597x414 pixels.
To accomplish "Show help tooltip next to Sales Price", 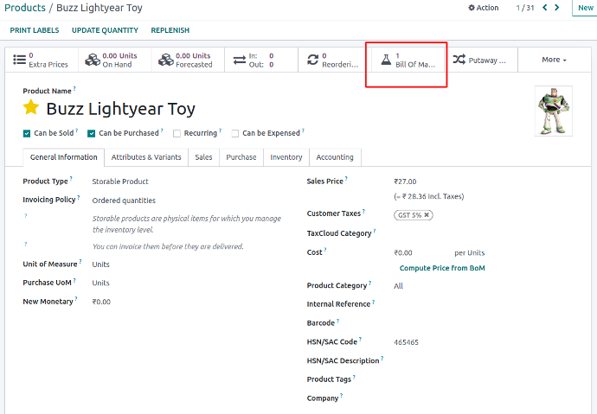I will (x=346, y=178).
